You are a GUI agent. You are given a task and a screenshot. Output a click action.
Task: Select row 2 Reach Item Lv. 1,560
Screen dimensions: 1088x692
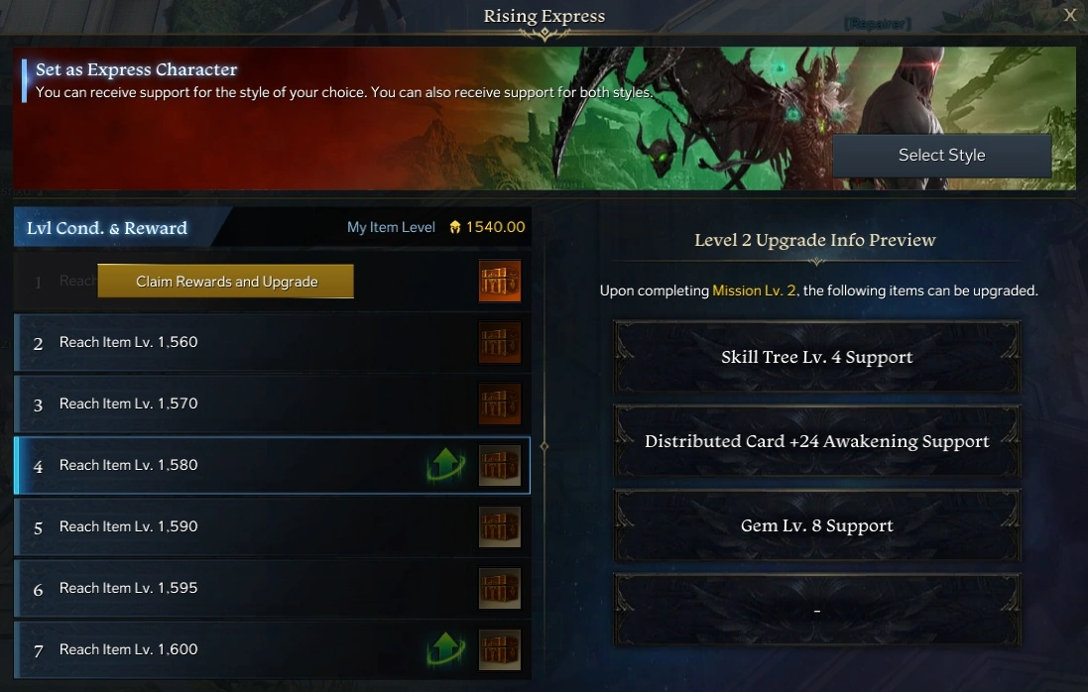pos(272,343)
